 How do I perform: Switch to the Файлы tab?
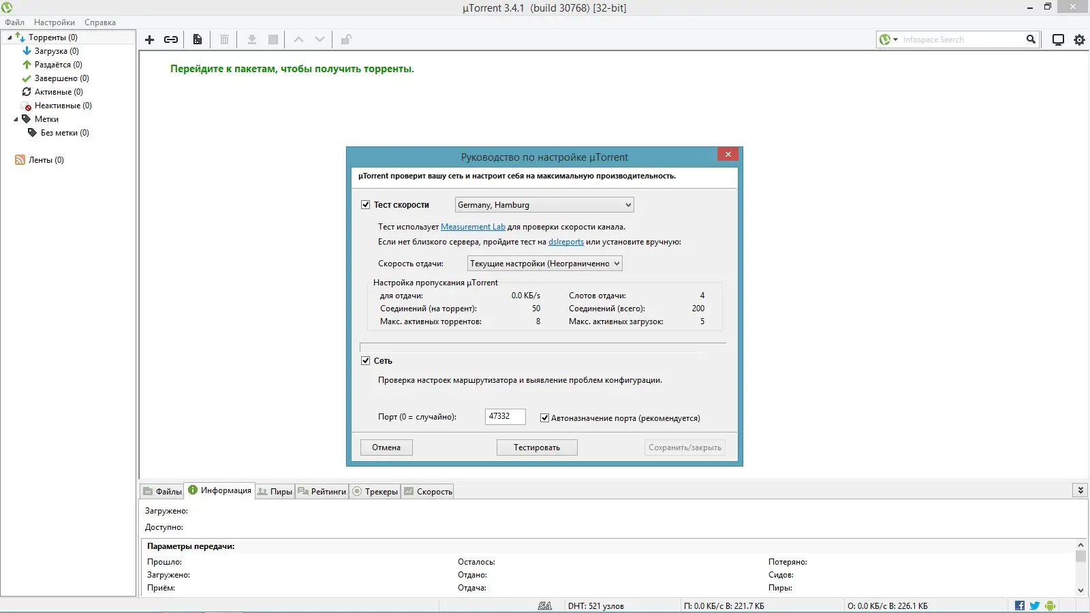tap(162, 491)
